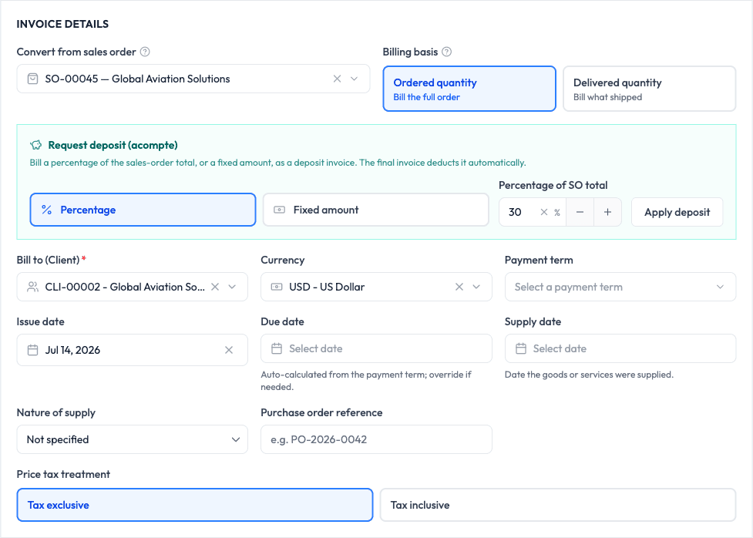Increase the deposit percentage with plus
This screenshot has width=753, height=538.
(607, 212)
